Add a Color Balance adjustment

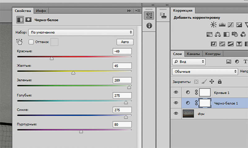pos(218,34)
